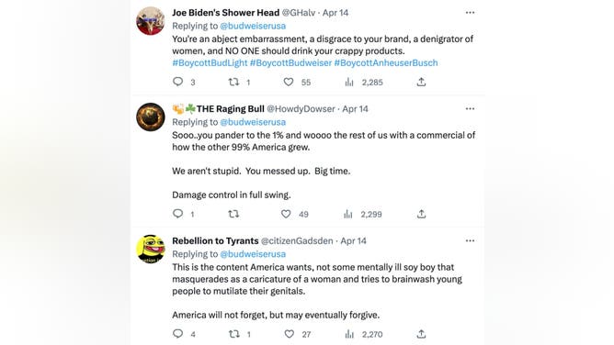This screenshot has width=614, height=345.
Task: Like the tweet by @GHalv
Action: [289, 82]
